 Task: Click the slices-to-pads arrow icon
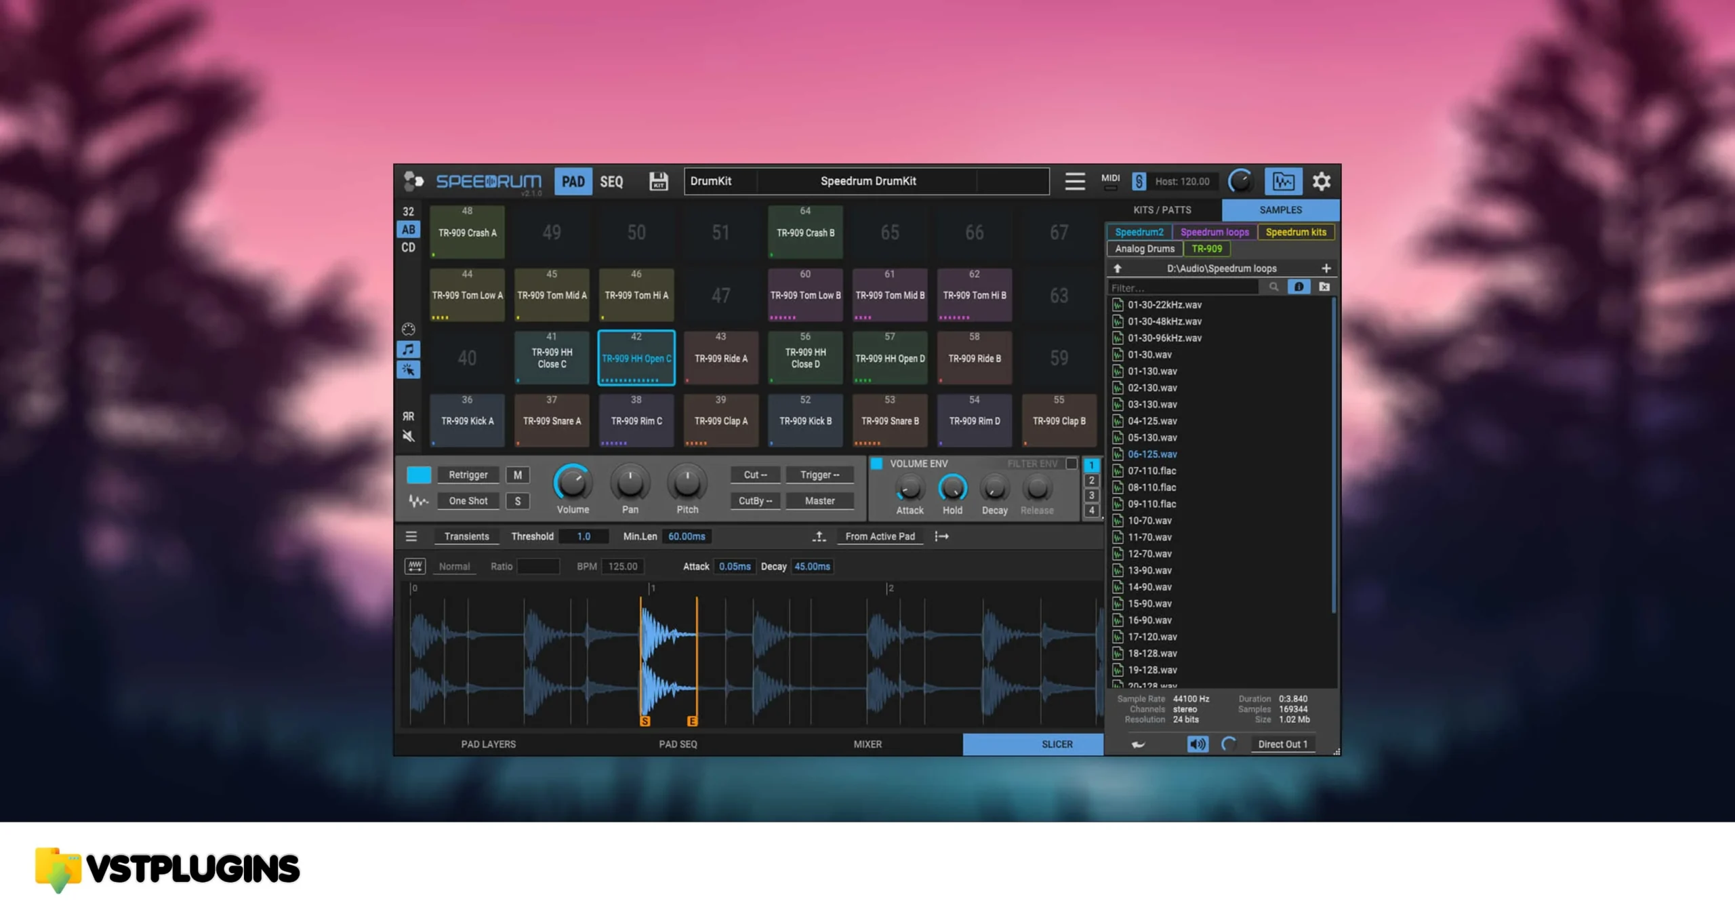[x=941, y=536]
